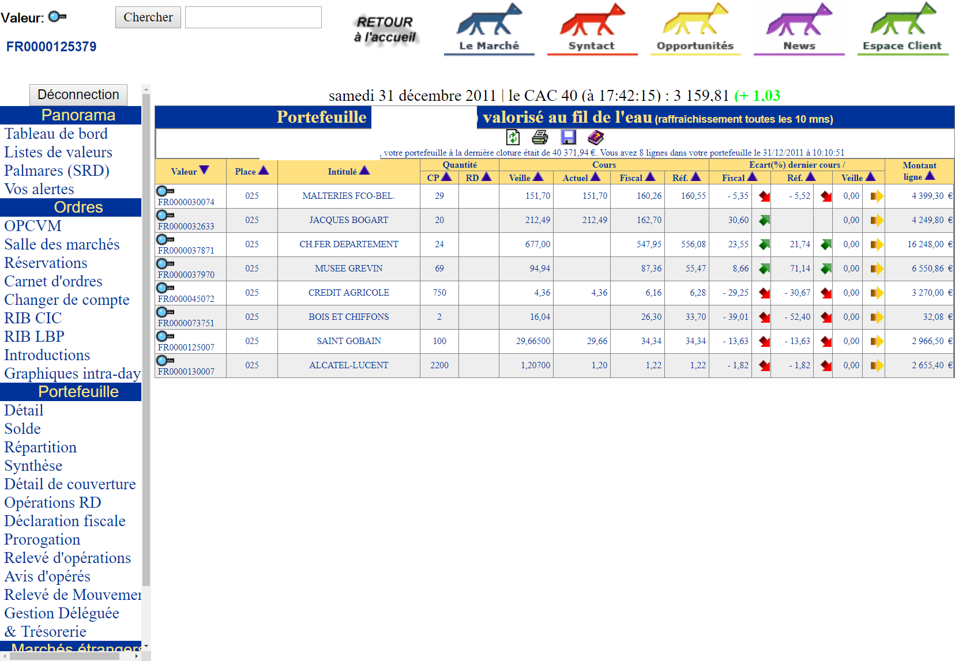Open Relevé d'opérations menu item
The width and height of the screenshot is (955, 661).
(67, 558)
